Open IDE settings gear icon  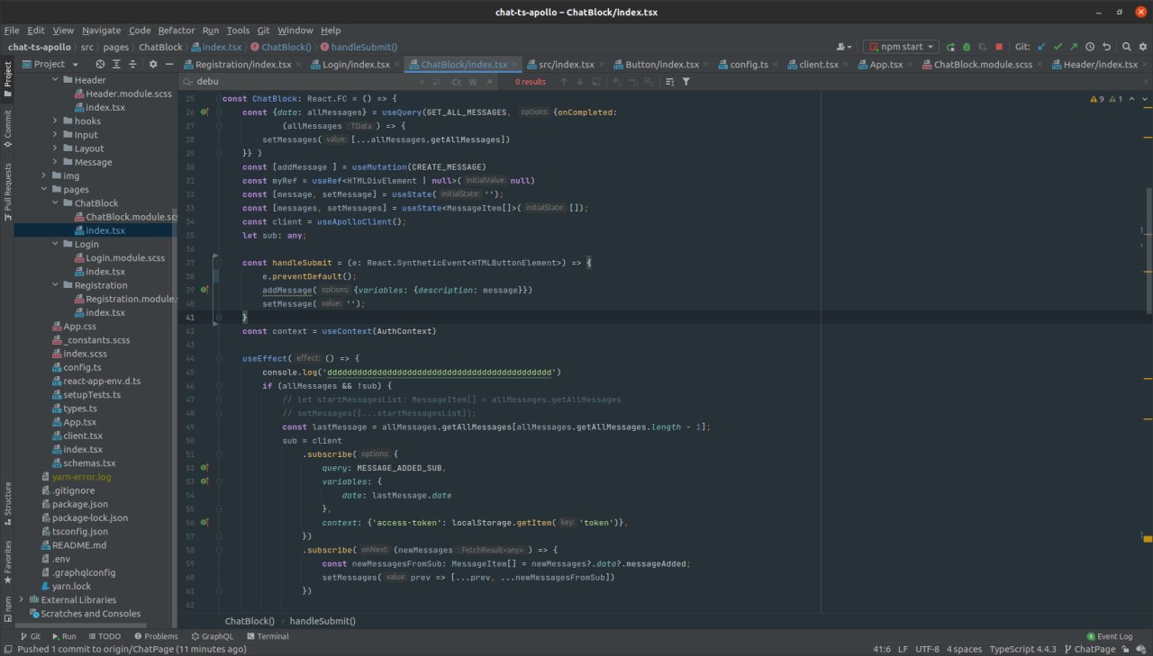[x=1141, y=47]
